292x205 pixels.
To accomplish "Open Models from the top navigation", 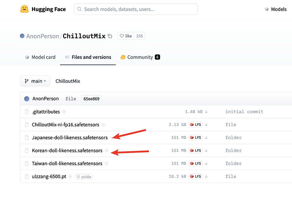I will [x=275, y=9].
